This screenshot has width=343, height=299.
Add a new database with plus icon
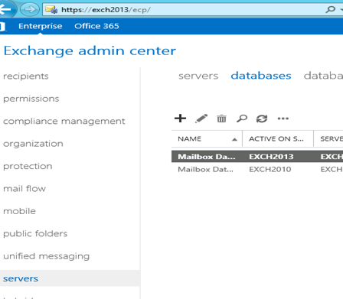(180, 119)
